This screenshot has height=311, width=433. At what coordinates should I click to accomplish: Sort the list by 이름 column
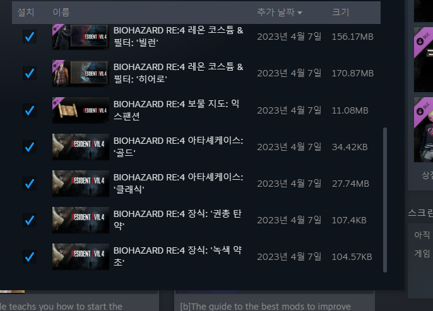point(61,12)
